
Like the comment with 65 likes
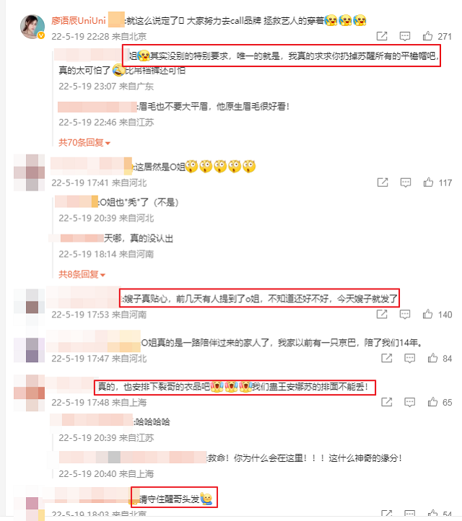coord(432,402)
